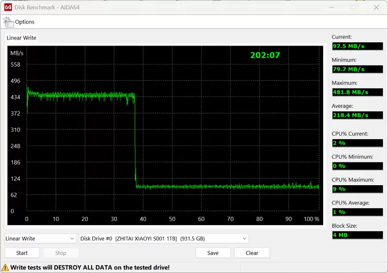
Task: Click the MB/s axis label on graph
Action: click(17, 53)
